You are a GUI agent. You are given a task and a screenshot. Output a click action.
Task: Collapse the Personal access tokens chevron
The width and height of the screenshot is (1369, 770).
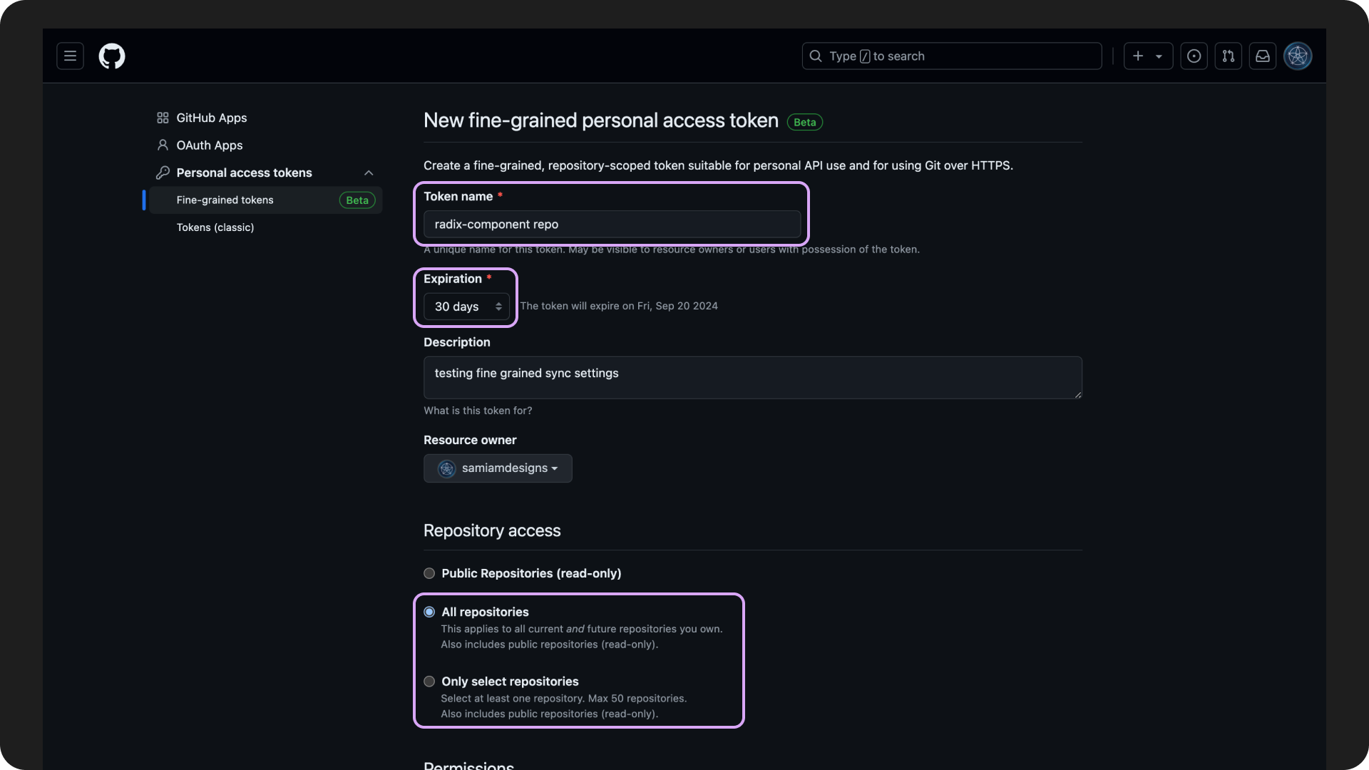tap(369, 173)
